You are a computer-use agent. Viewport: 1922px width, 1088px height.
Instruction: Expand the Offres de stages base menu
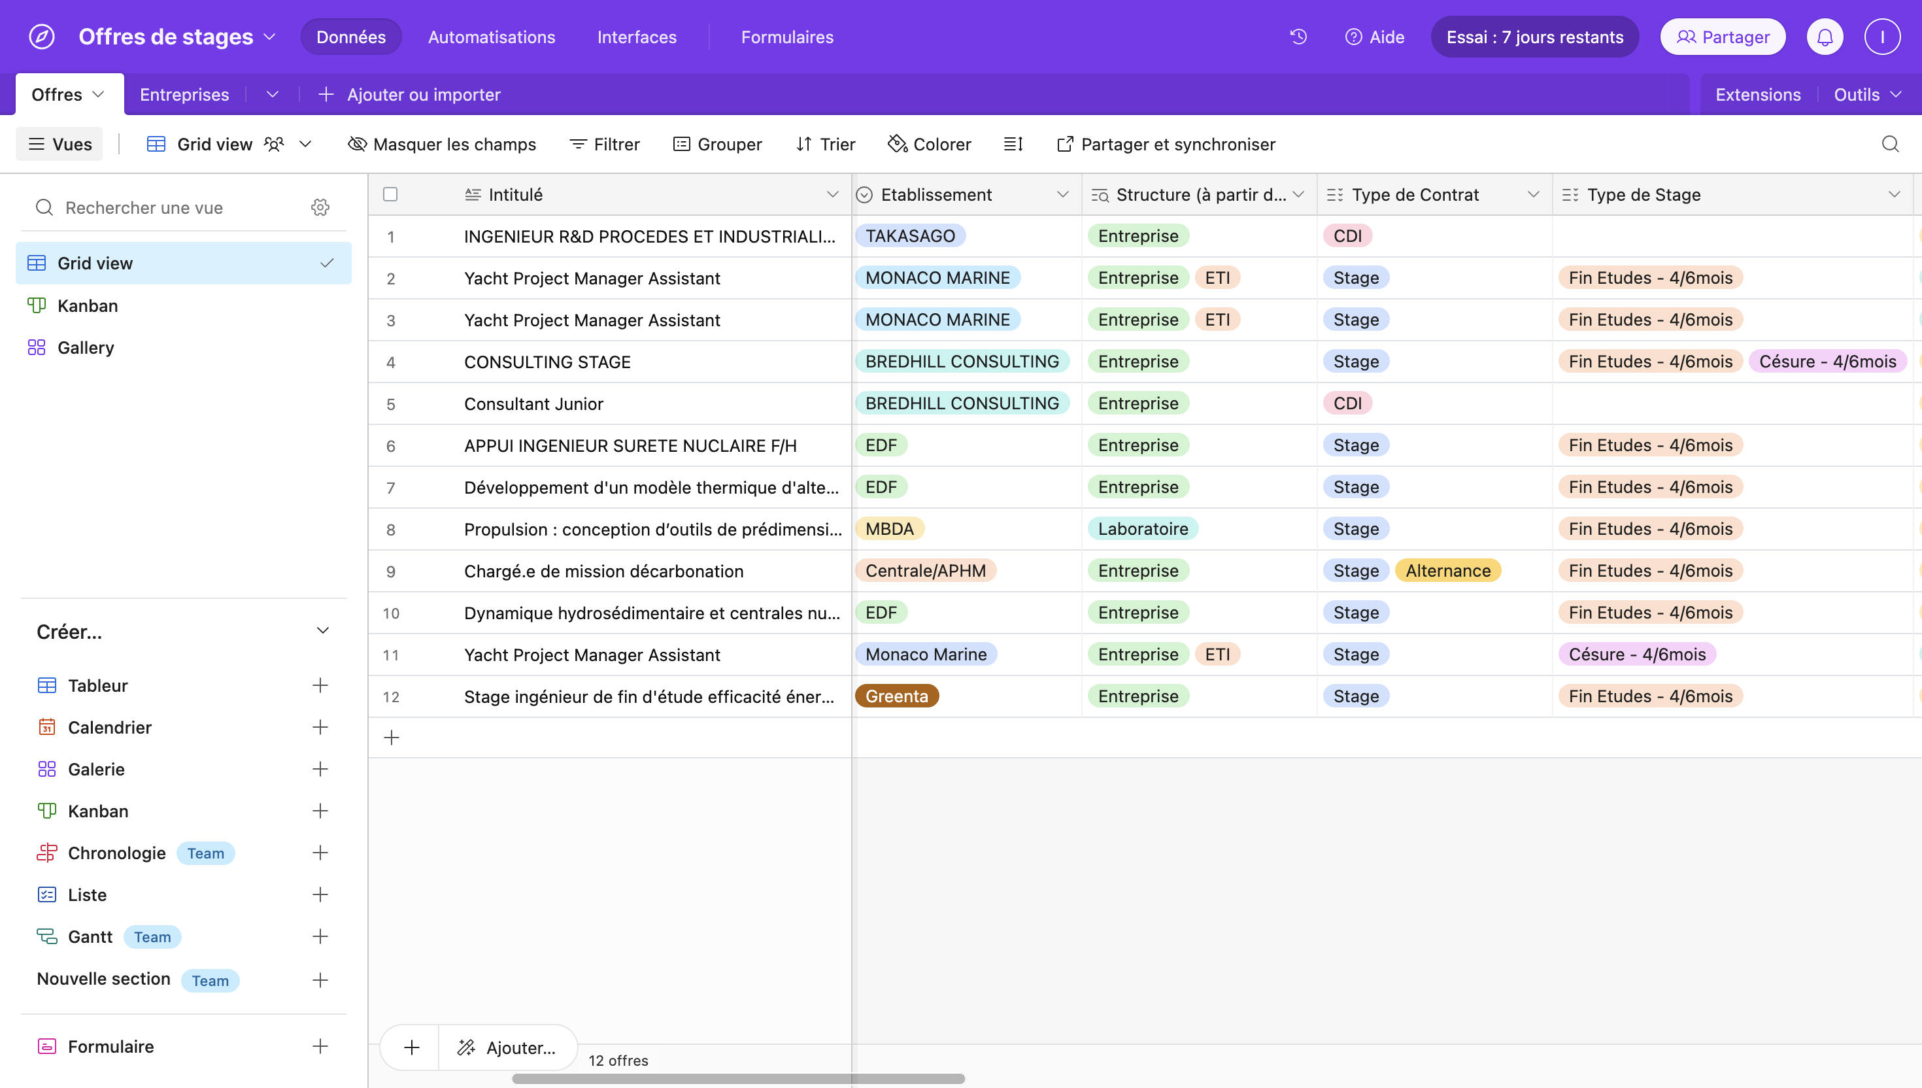(x=269, y=37)
